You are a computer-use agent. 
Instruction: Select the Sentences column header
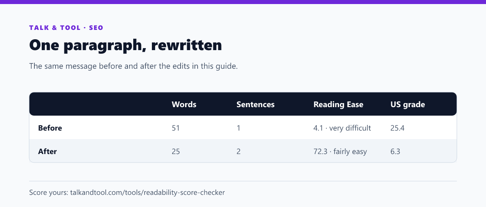pyautogui.click(x=256, y=104)
